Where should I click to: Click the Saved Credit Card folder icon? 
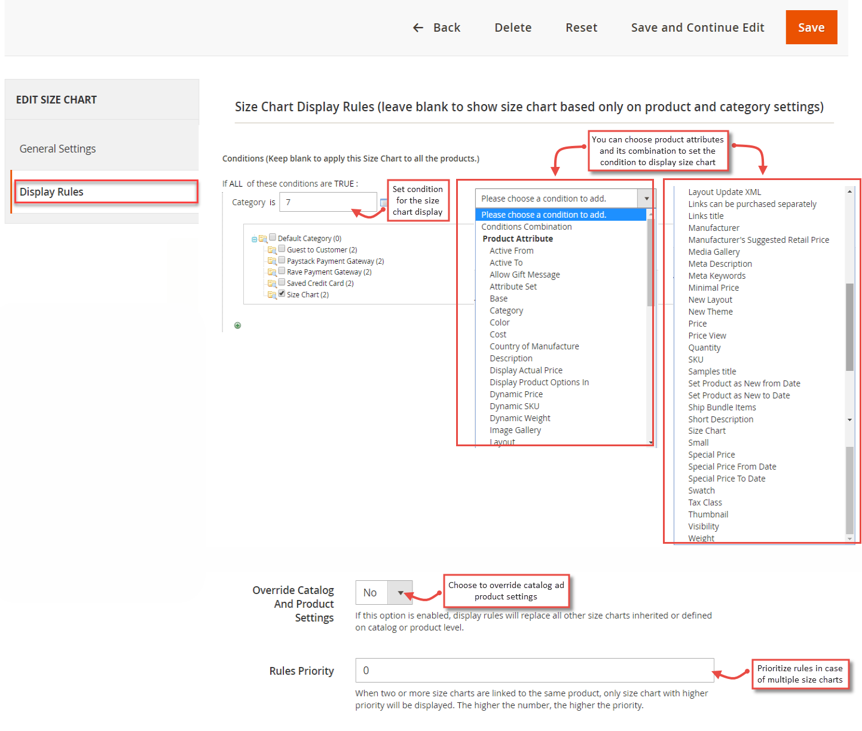point(273,283)
